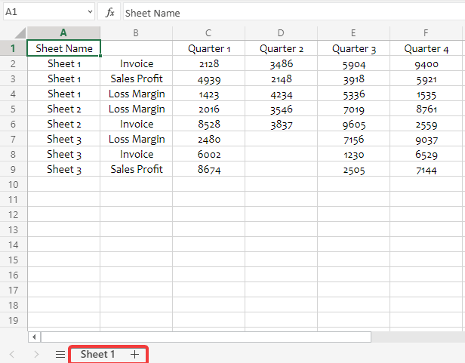Click the cell with value 3486
This screenshot has width=465, height=363.
point(281,63)
